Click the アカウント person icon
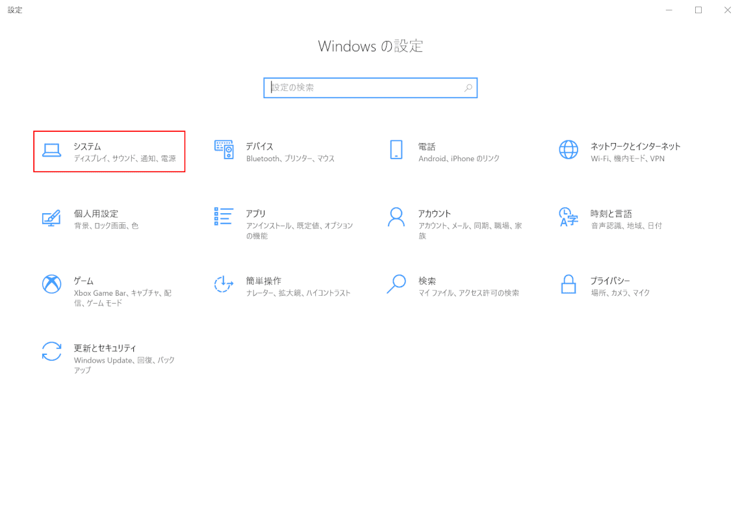742x520 pixels. tap(396, 217)
